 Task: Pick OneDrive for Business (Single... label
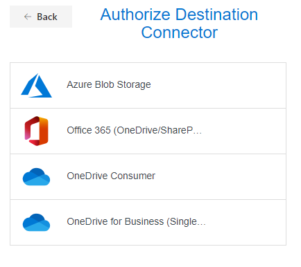point(136,221)
